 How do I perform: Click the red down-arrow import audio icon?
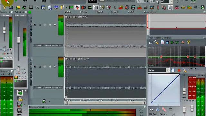pos(77,7)
